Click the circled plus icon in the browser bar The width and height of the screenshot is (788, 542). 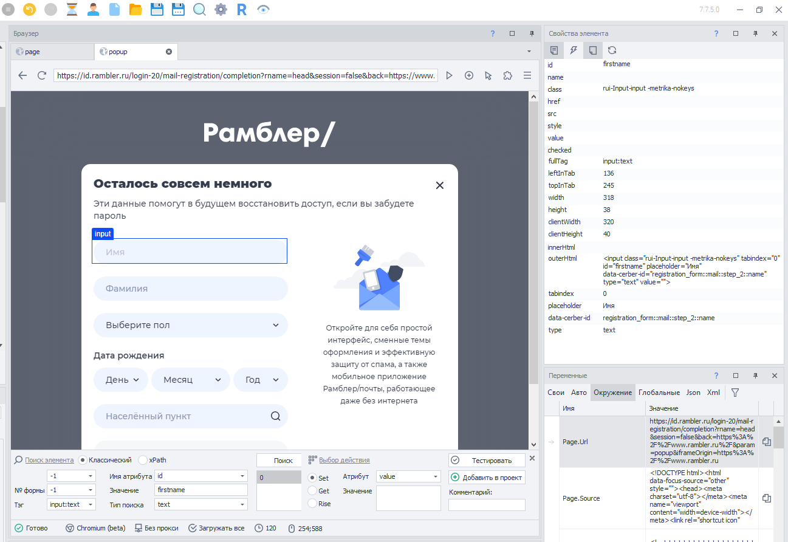(469, 75)
